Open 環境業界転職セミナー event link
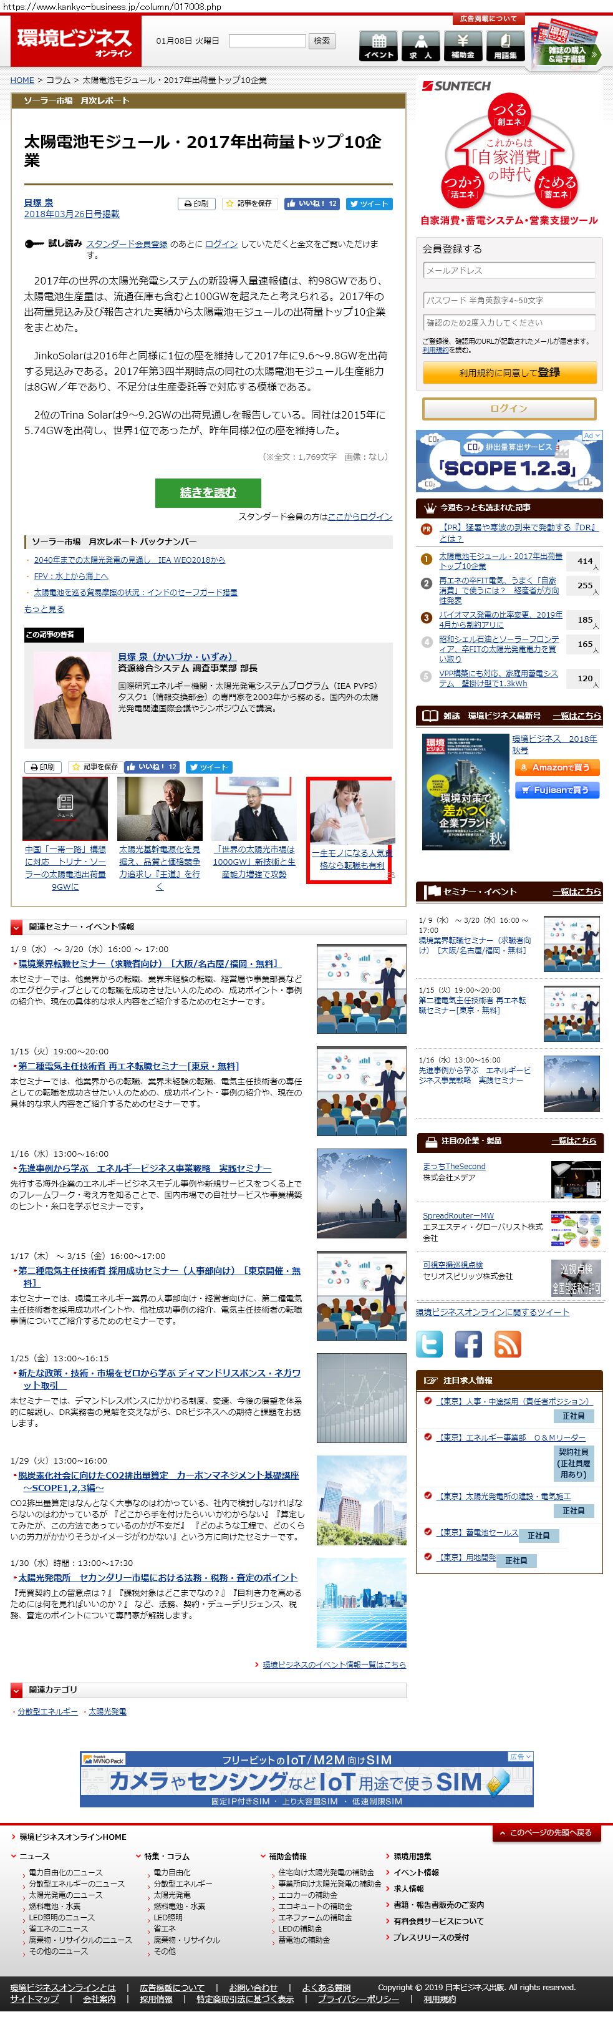This screenshot has width=613, height=2017. (149, 964)
